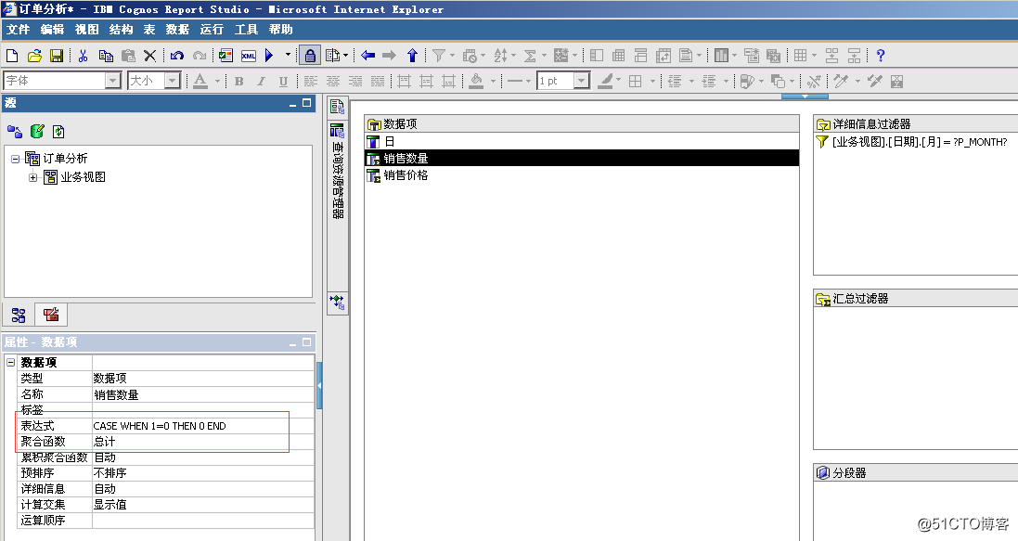Click the data format percent-hash icon
Screen dimensions: 1018x541
[814, 81]
